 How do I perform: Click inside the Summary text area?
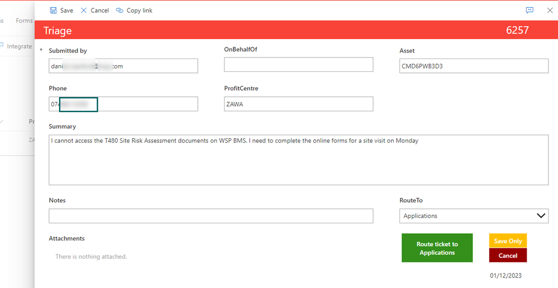pyautogui.click(x=299, y=160)
